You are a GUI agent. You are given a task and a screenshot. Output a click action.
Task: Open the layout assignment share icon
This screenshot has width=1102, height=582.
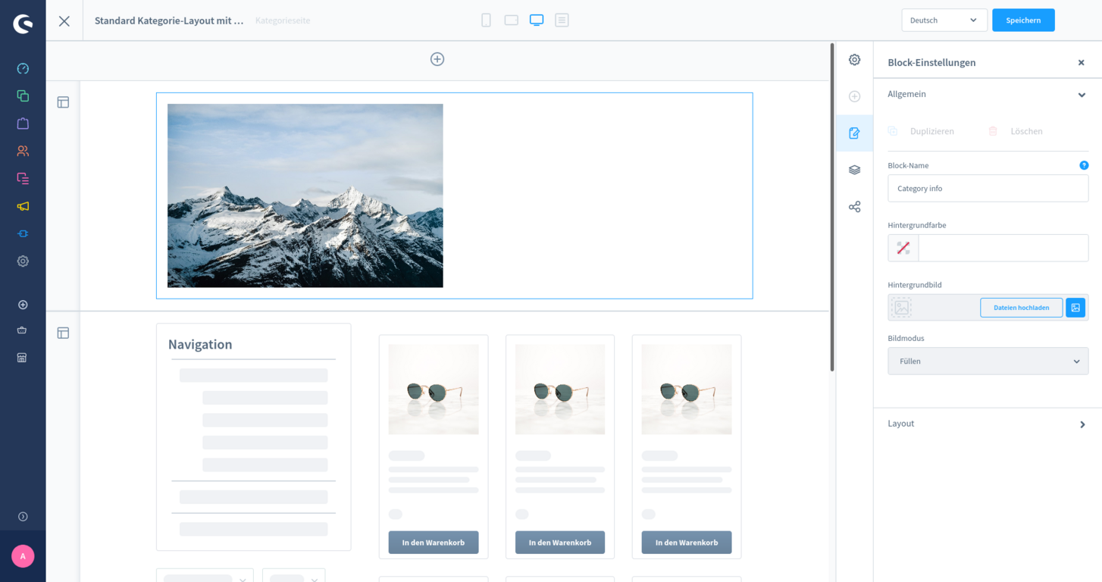click(x=854, y=207)
